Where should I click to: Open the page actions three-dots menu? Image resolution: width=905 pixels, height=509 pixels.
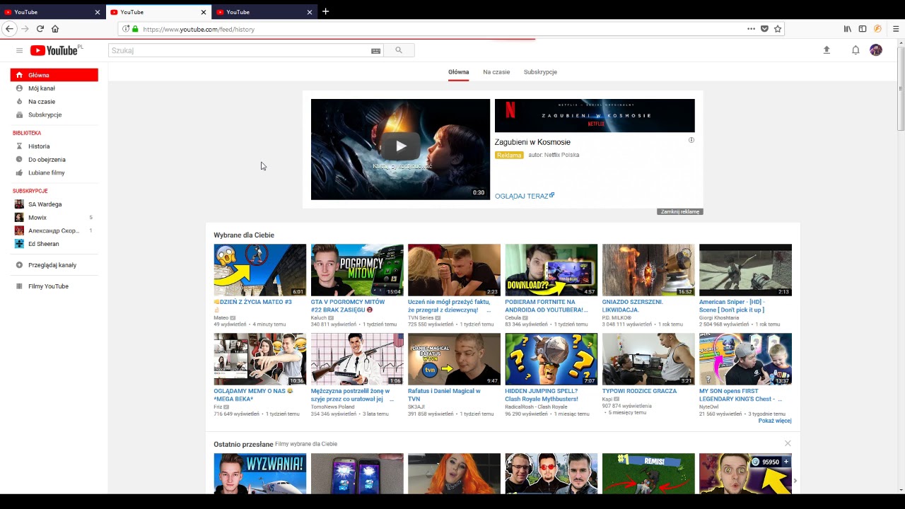click(751, 29)
